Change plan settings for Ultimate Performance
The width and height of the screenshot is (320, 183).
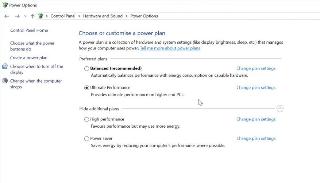(x=256, y=88)
